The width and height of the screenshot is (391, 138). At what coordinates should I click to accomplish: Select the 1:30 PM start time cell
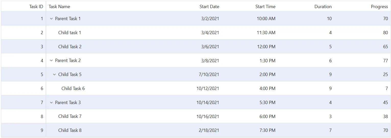pyautogui.click(x=250, y=60)
